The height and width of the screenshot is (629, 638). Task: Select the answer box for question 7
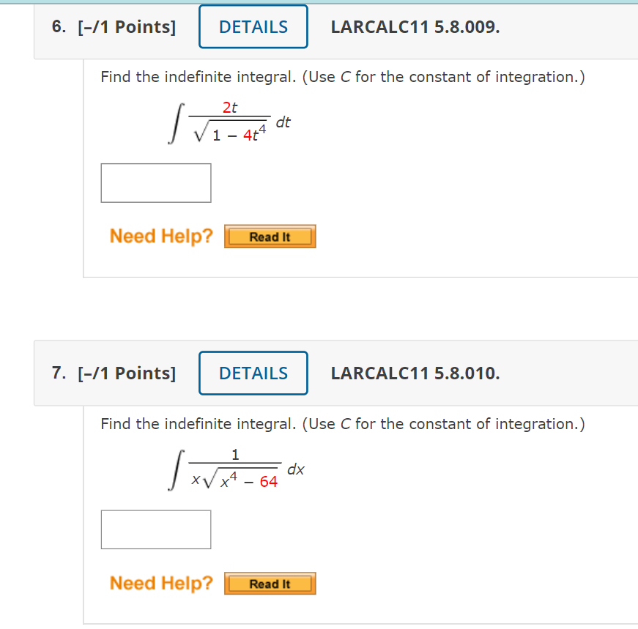155,529
